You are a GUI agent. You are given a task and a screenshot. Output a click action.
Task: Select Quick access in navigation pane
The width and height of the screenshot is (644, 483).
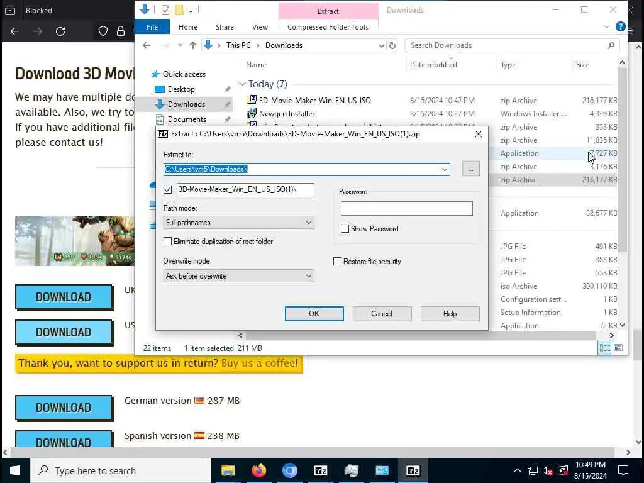coord(184,74)
